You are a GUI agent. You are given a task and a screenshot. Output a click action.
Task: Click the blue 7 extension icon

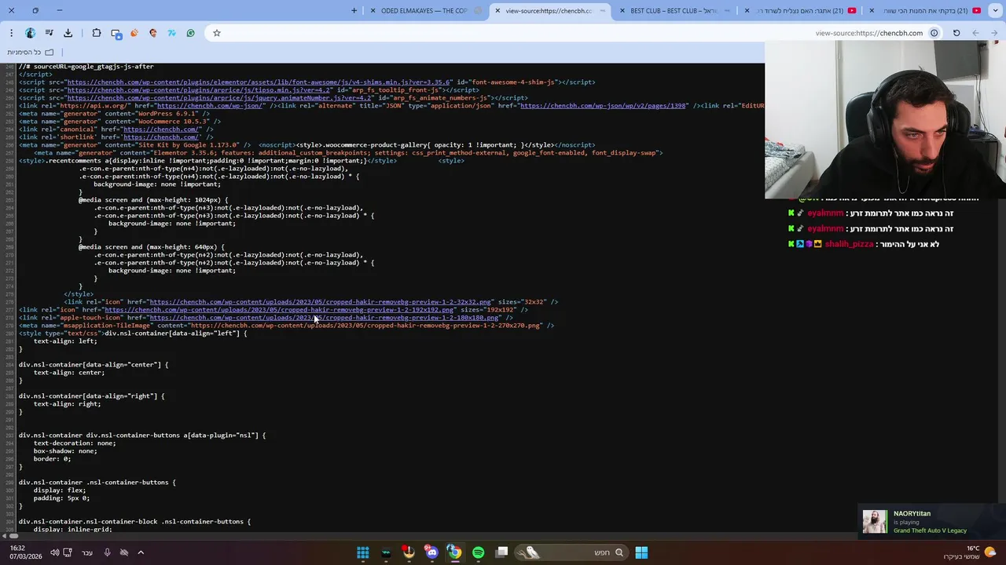[172, 33]
